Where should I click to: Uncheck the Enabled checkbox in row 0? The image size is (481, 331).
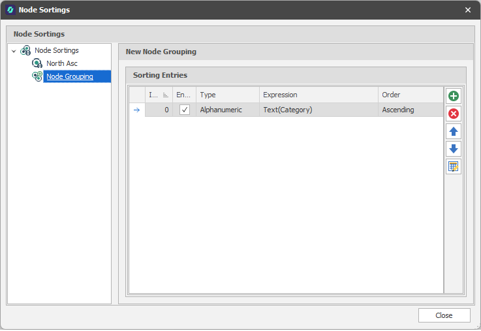coord(185,110)
